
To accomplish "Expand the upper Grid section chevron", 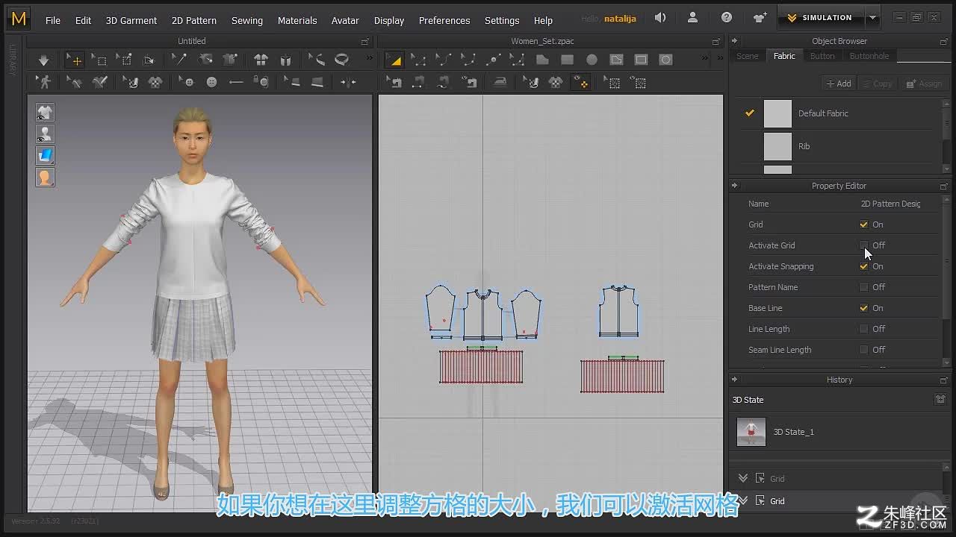I will point(743,478).
